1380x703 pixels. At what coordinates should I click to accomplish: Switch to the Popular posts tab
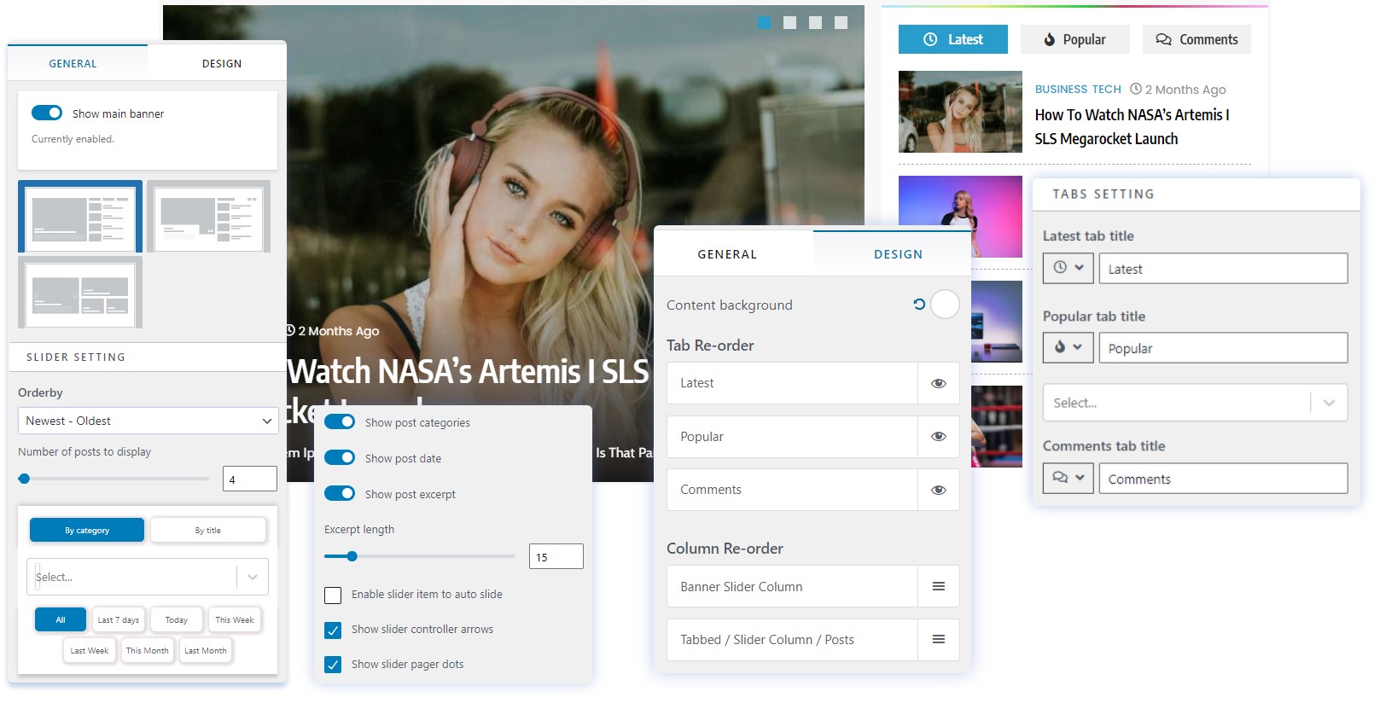click(x=1074, y=40)
